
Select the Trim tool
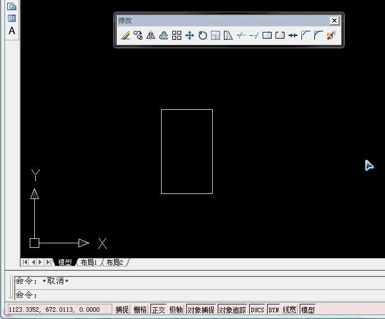pos(241,35)
